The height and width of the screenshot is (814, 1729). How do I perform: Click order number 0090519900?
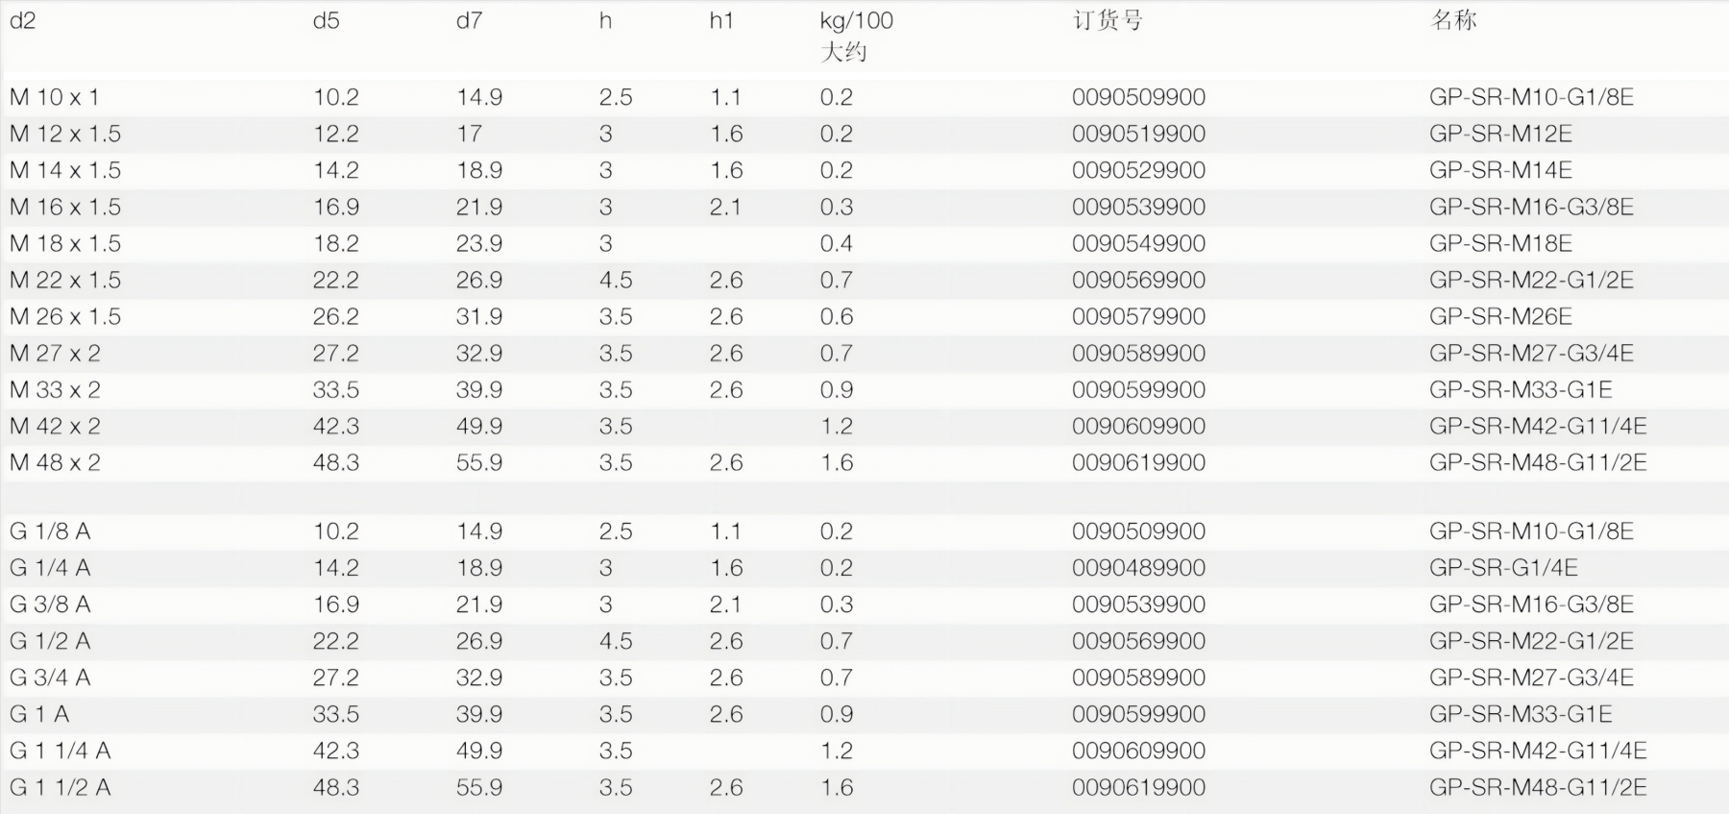(x=1138, y=134)
